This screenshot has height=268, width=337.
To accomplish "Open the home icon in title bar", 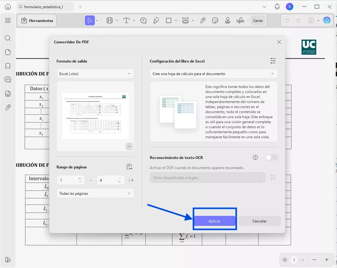I will 8,7.
